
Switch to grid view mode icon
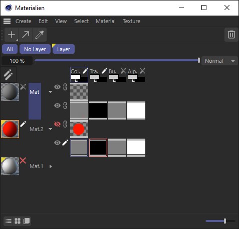click(18, 221)
